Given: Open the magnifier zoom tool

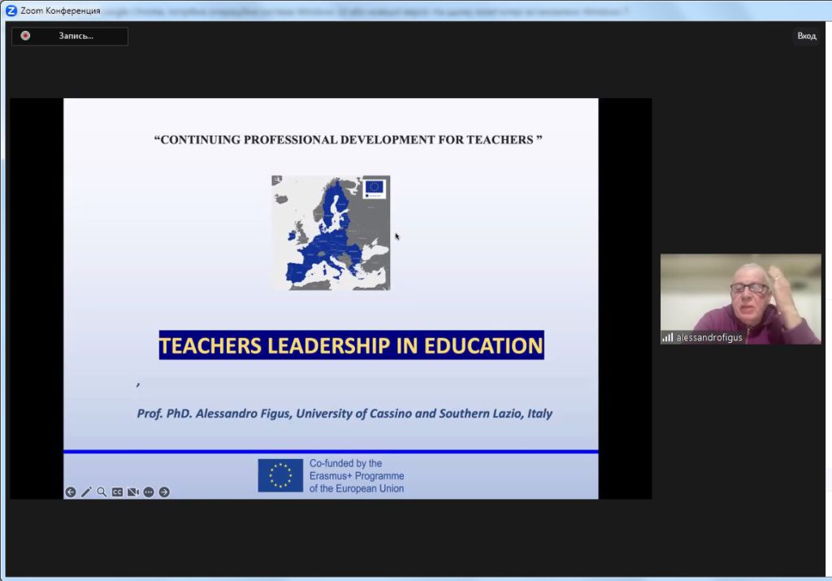Looking at the screenshot, I should [102, 492].
